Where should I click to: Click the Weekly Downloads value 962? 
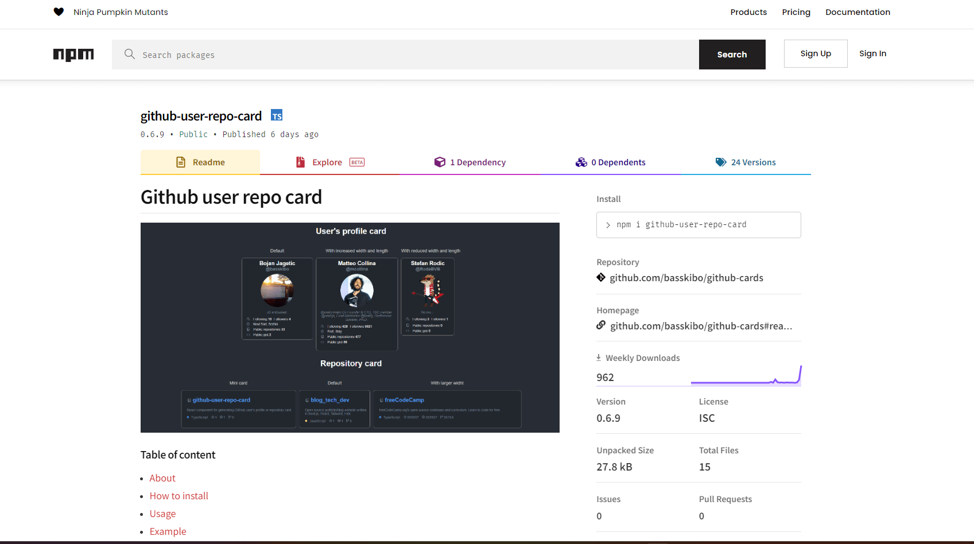coord(605,378)
